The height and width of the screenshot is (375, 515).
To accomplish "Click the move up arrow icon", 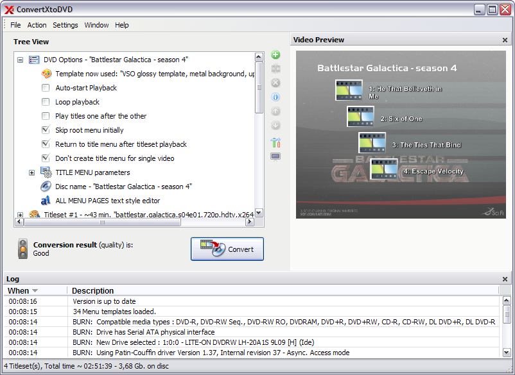I will tap(275, 111).
